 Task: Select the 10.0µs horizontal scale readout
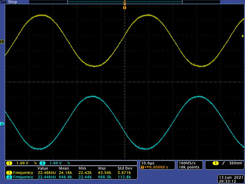point(148,163)
